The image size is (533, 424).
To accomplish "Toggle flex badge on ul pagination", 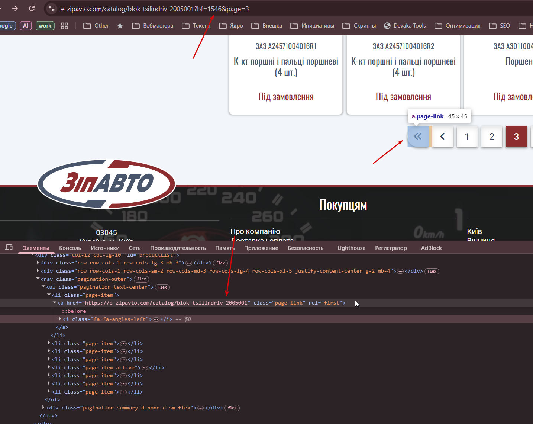I will point(163,287).
